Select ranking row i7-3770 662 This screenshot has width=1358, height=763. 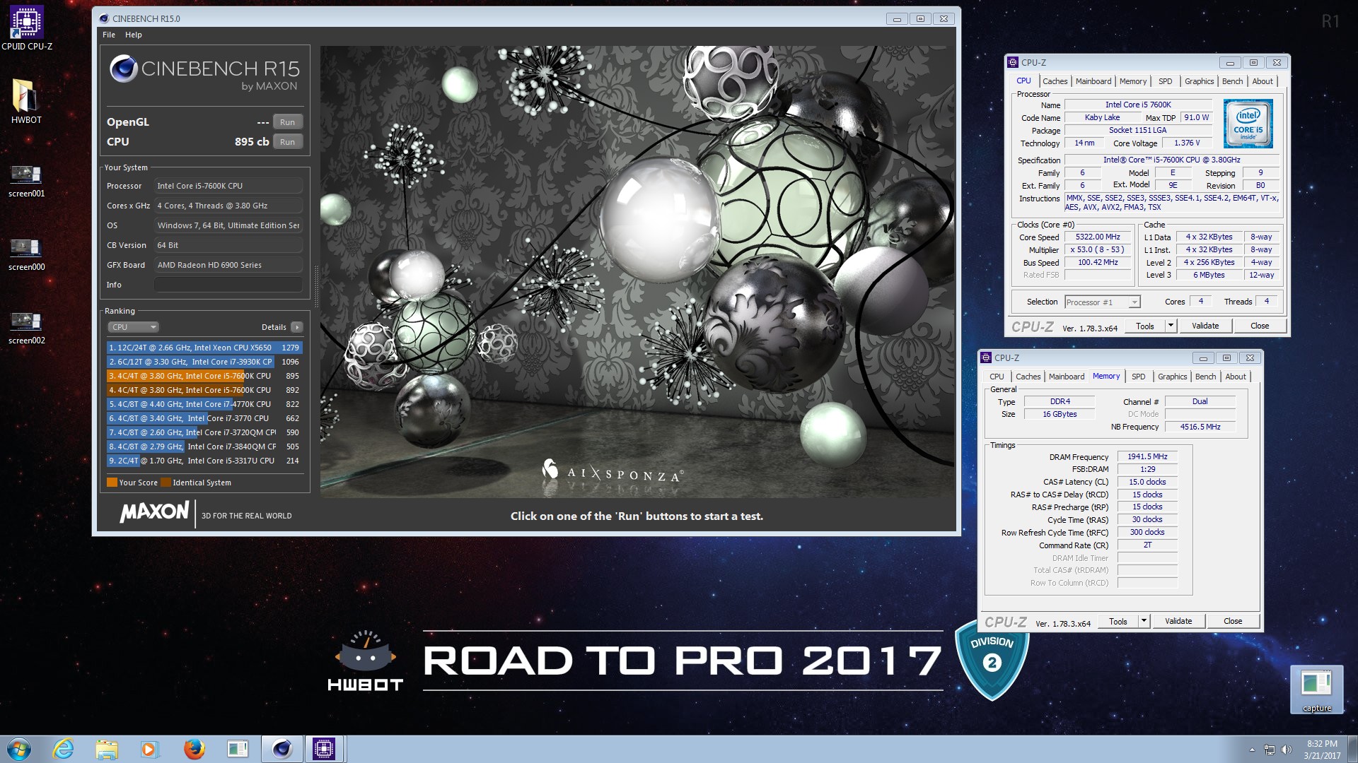[204, 418]
